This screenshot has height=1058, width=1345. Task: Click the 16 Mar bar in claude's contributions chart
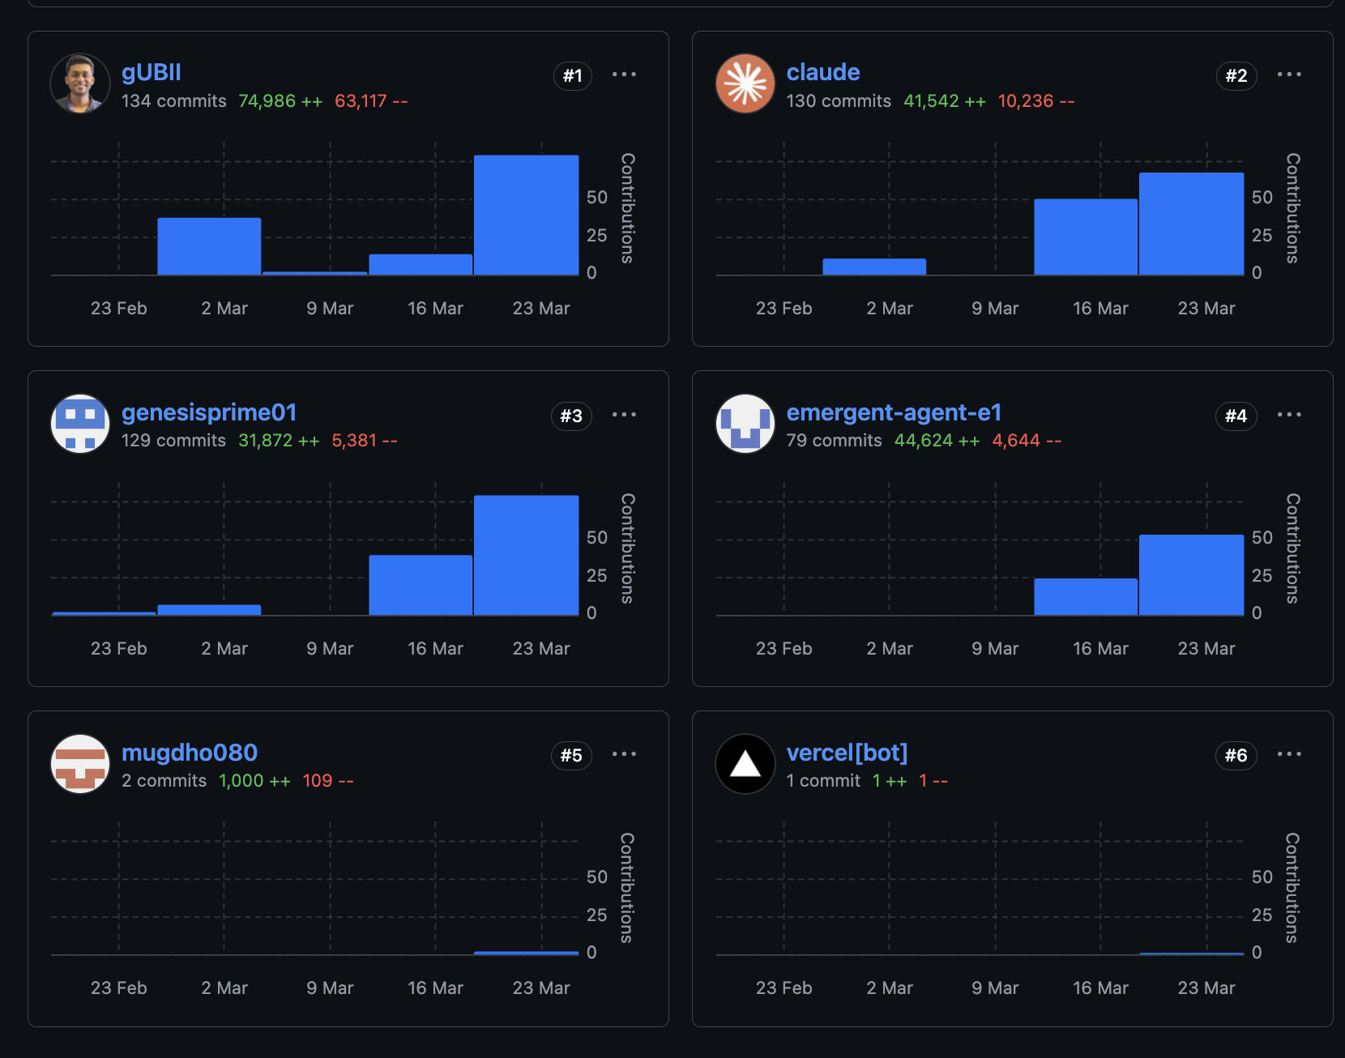[1087, 235]
